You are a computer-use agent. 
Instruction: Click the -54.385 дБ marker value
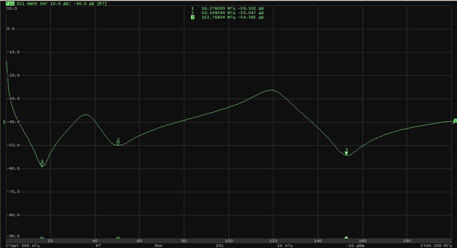tap(250, 17)
